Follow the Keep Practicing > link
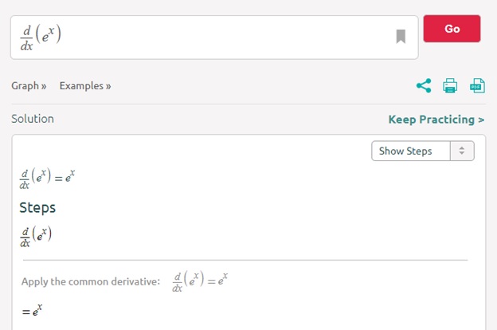The width and height of the screenshot is (497, 330). coord(436,120)
